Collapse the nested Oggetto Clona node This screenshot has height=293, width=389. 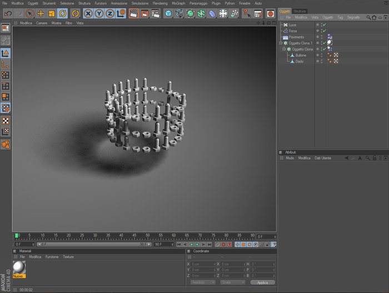point(284,49)
